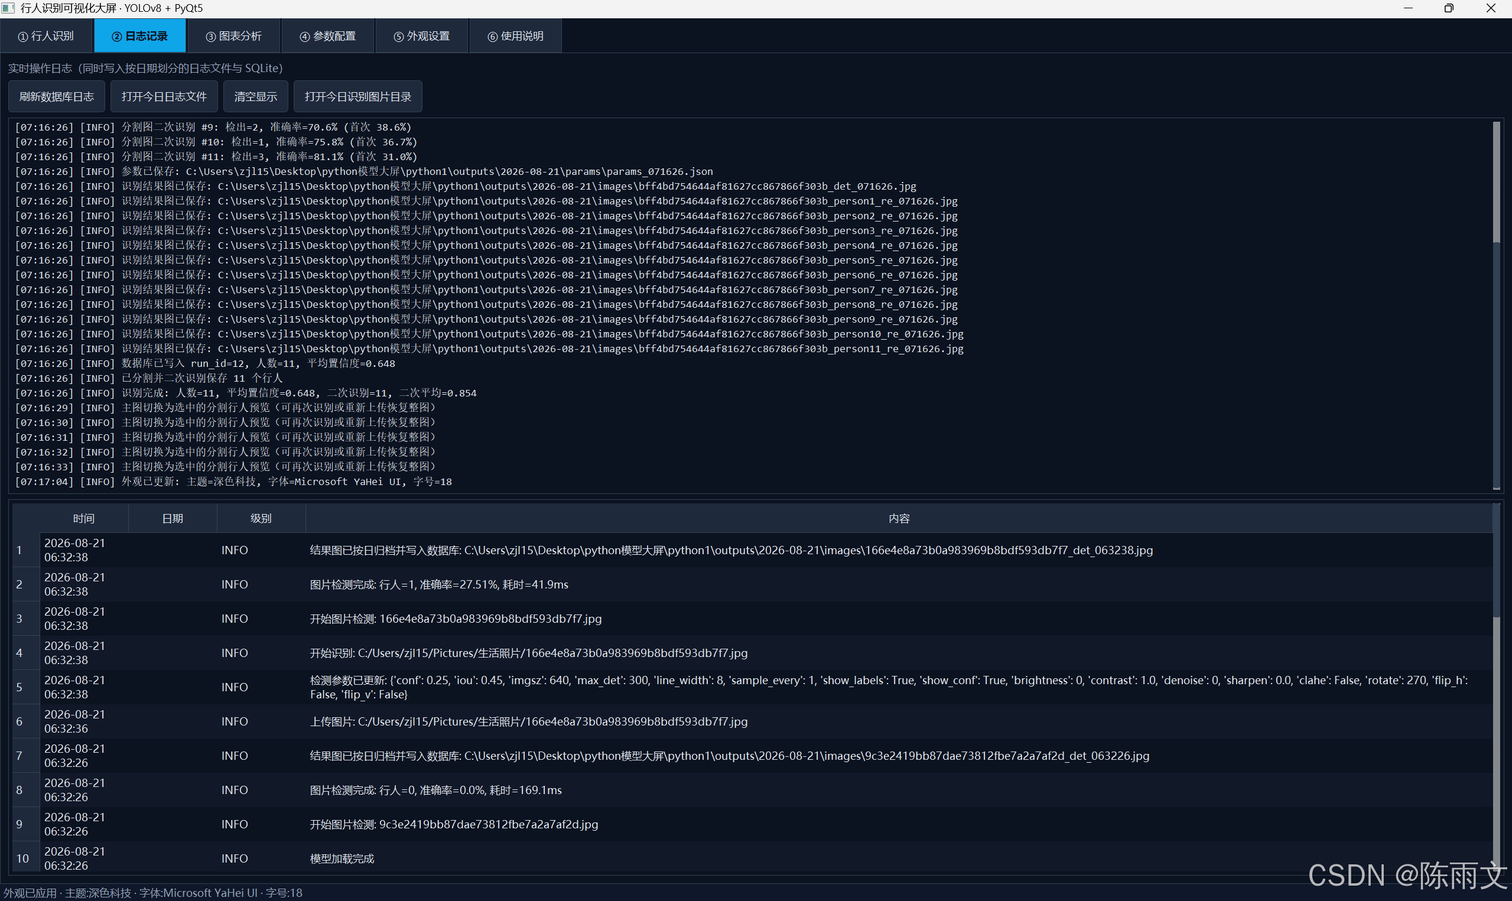Viewport: 1512px width, 901px height.
Task: Go to the 参数配置 tab
Action: pos(328,36)
